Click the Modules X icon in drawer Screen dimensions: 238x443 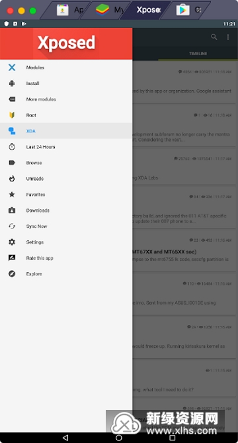[12, 68]
